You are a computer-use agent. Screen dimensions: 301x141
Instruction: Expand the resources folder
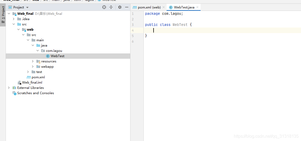coord(33,61)
